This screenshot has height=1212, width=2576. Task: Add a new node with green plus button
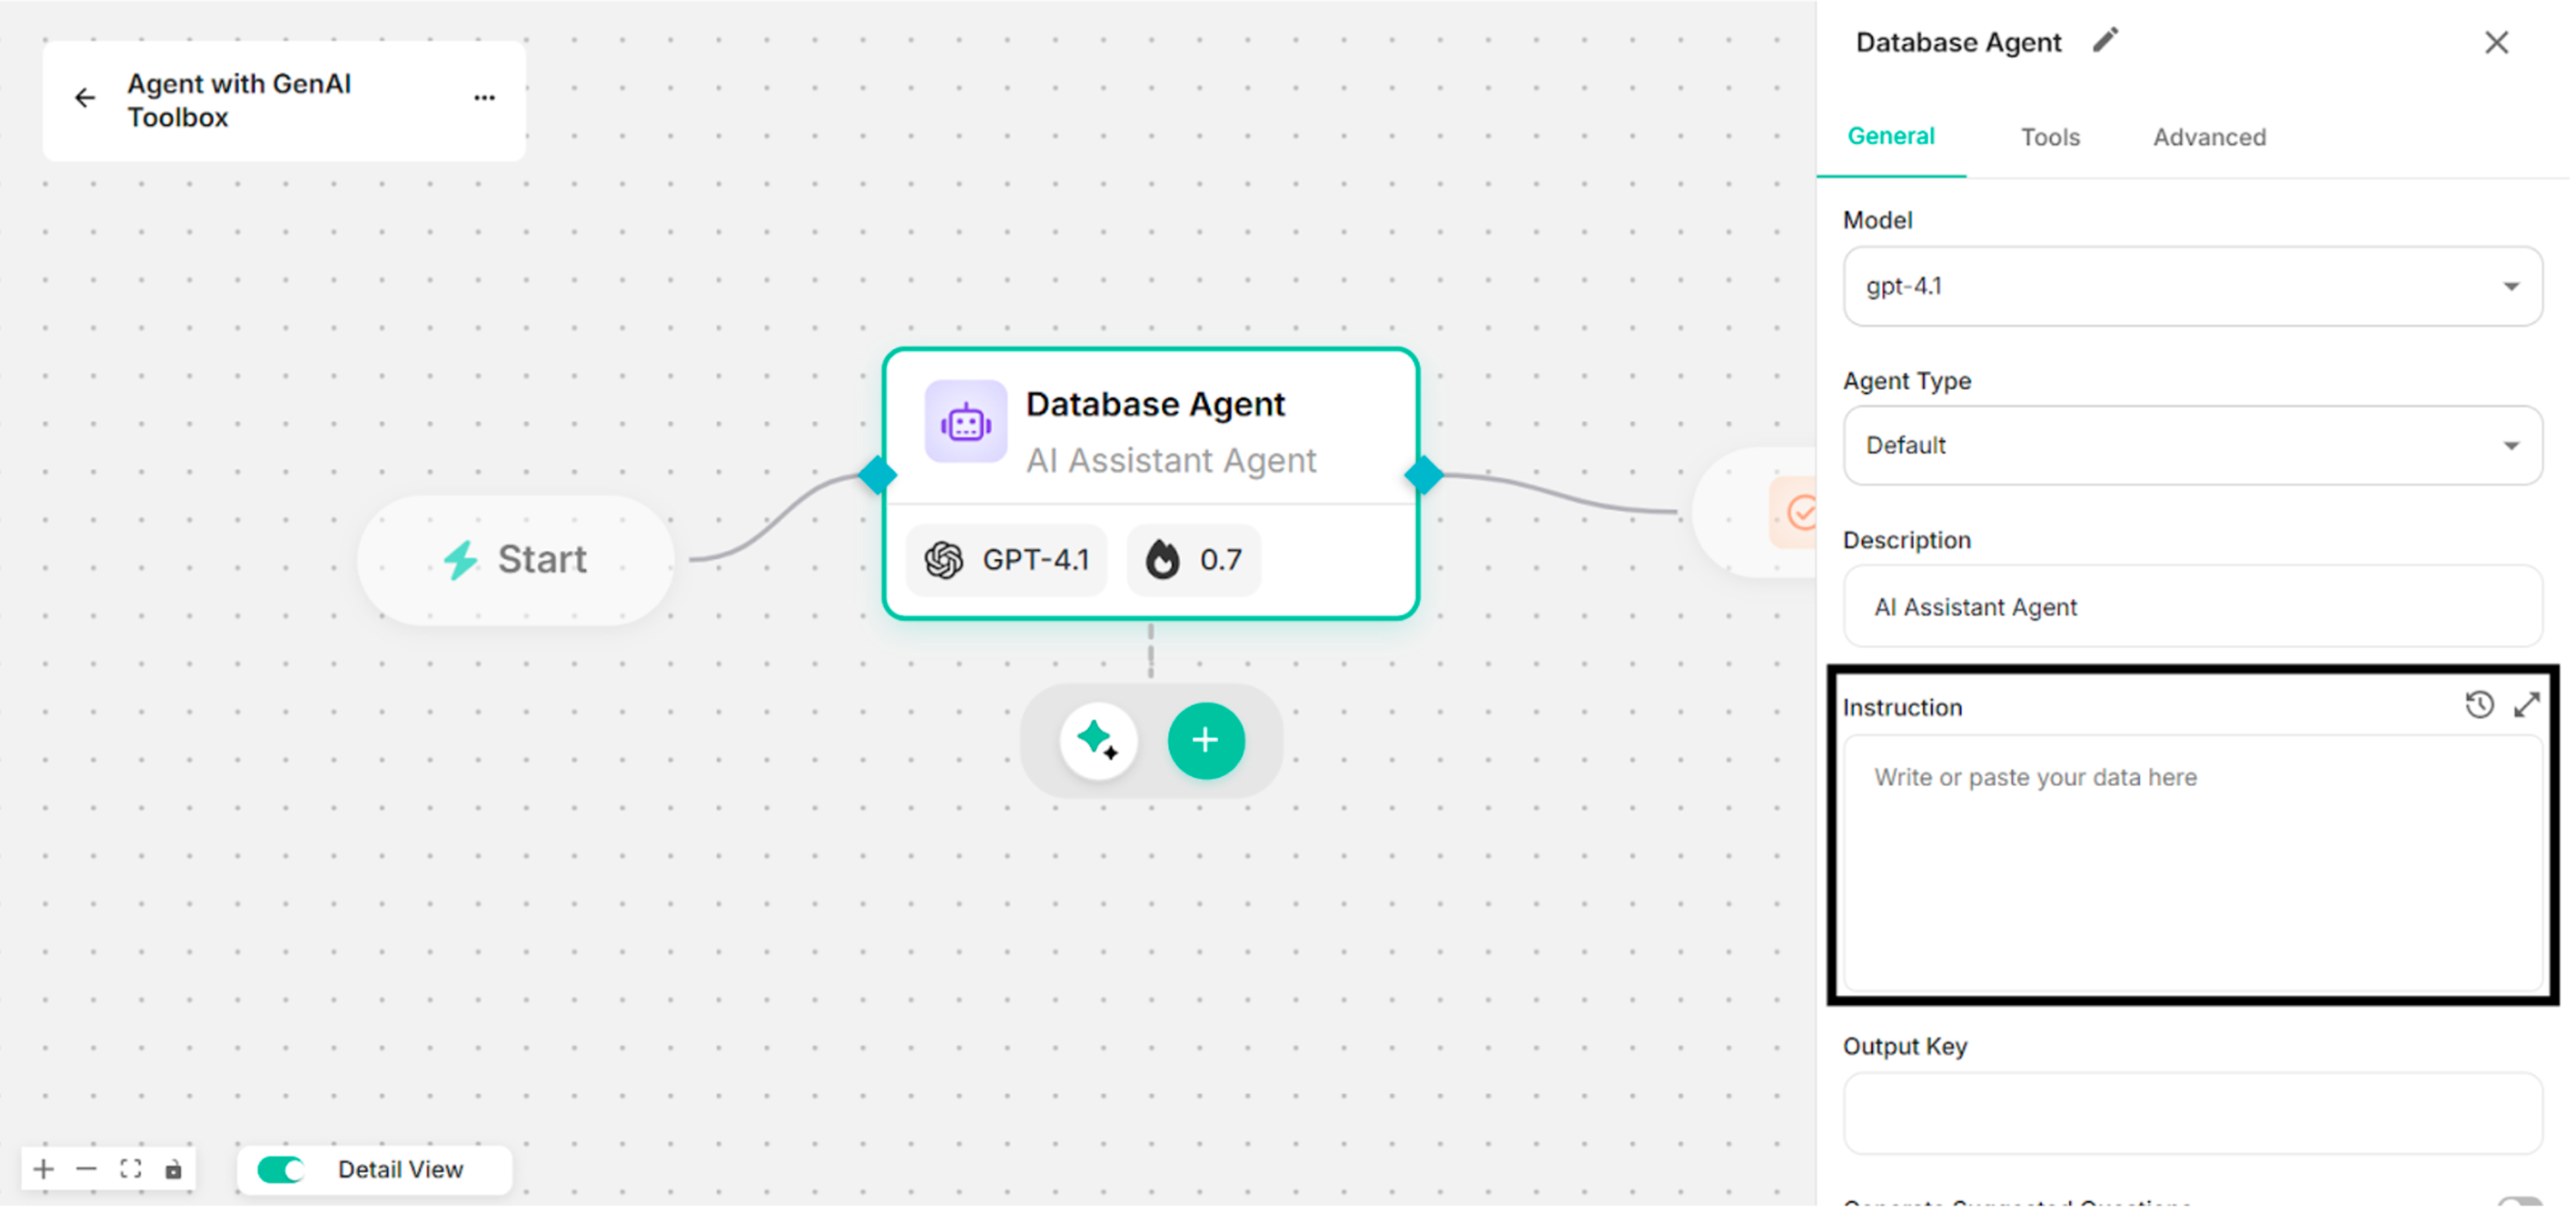click(x=1206, y=740)
